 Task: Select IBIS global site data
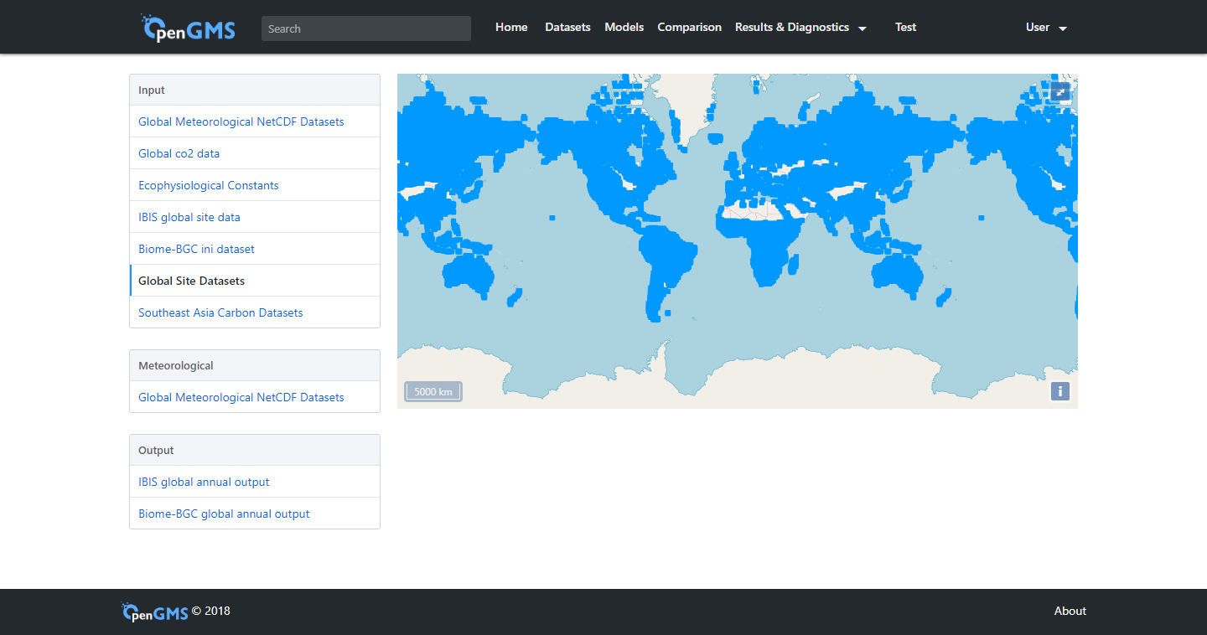(x=189, y=217)
